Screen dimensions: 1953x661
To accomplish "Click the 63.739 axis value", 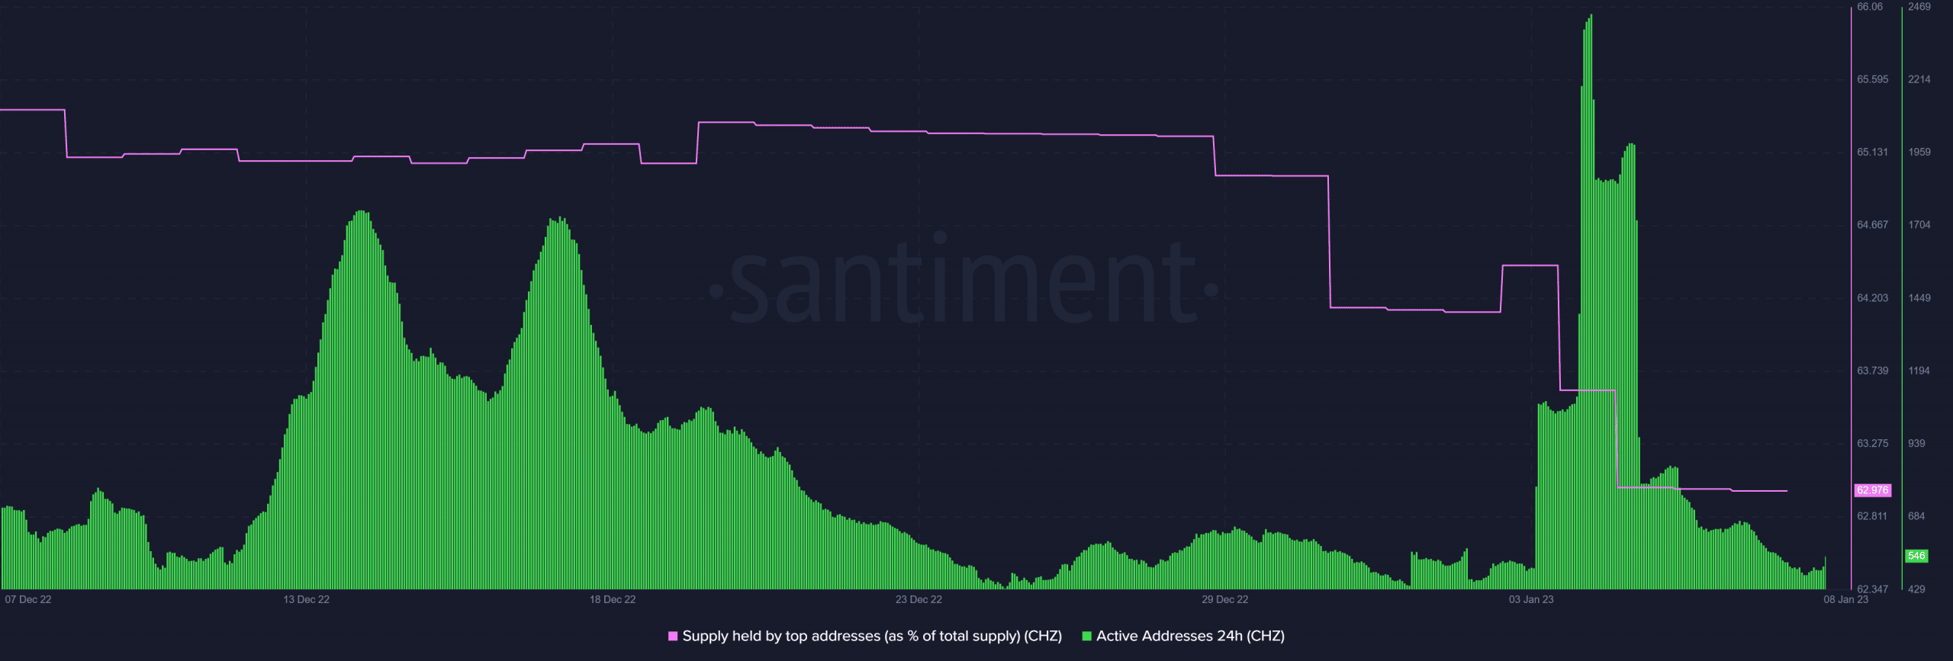I will [1873, 371].
